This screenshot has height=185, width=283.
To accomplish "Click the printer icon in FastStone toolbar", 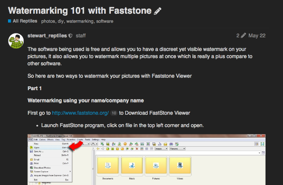I will [x=171, y=144].
